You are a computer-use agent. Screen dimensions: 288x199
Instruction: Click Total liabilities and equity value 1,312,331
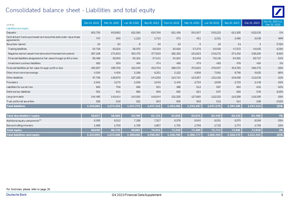[254, 135]
